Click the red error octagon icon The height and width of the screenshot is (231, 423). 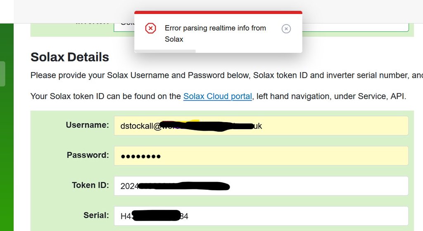150,28
